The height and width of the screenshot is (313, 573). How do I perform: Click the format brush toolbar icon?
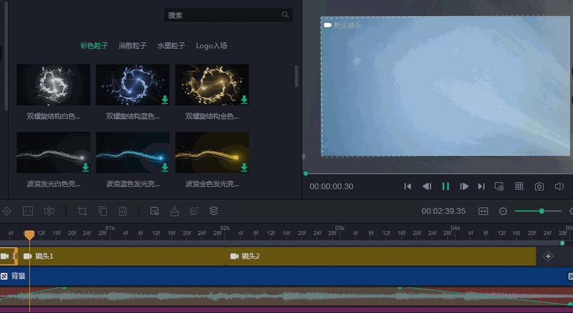tap(174, 211)
